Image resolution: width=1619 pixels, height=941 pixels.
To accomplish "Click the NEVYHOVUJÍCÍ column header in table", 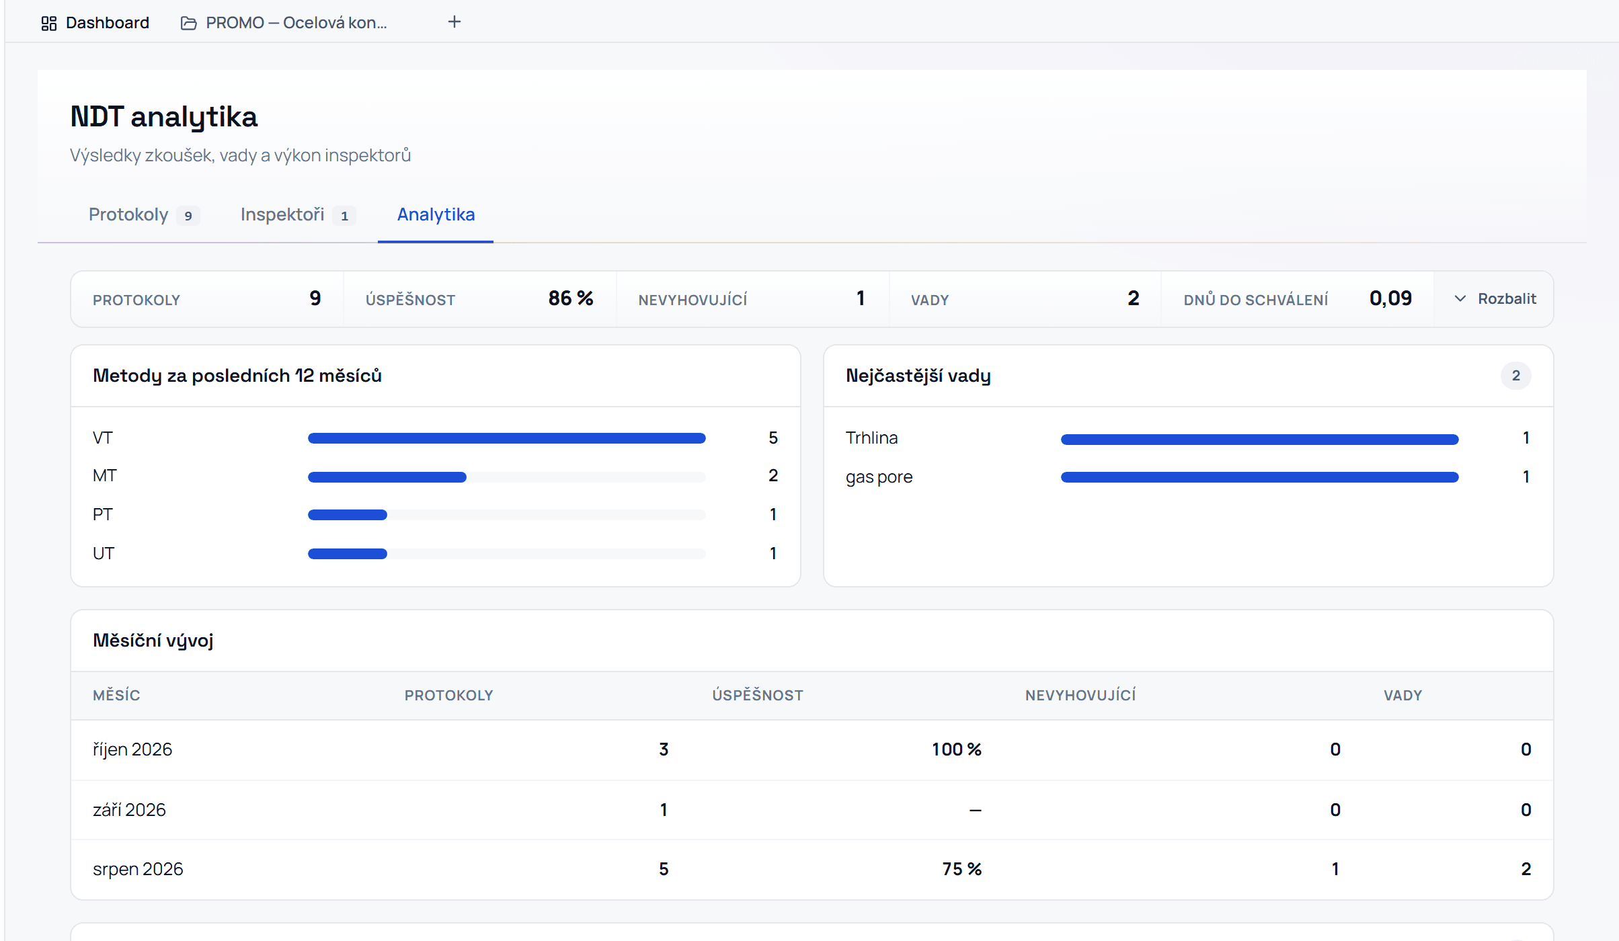I will pos(1080,696).
